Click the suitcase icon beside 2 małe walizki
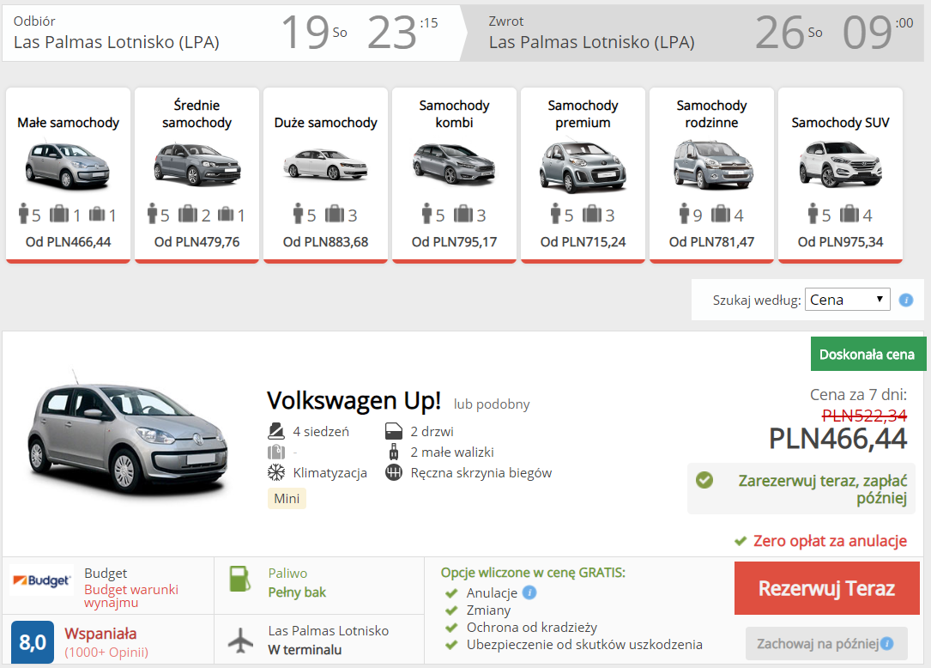The width and height of the screenshot is (931, 668). 394,452
